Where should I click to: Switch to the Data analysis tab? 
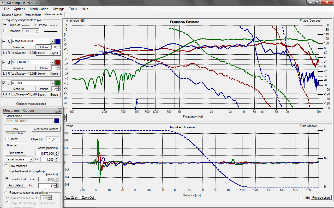pos(33,15)
